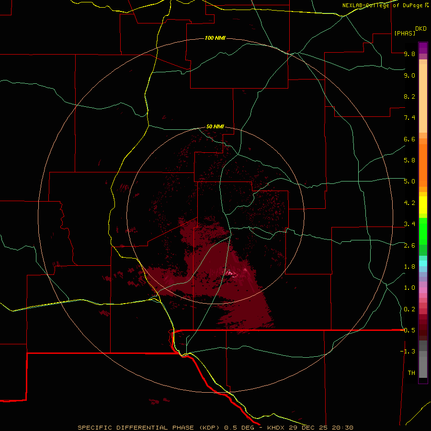Select the -1.3 value on the color scale
Image resolution: width=431 pixels, height=431 pixels.
tap(408, 352)
